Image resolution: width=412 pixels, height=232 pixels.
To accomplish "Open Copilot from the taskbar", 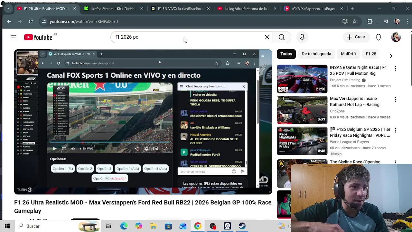I will click(138, 226).
